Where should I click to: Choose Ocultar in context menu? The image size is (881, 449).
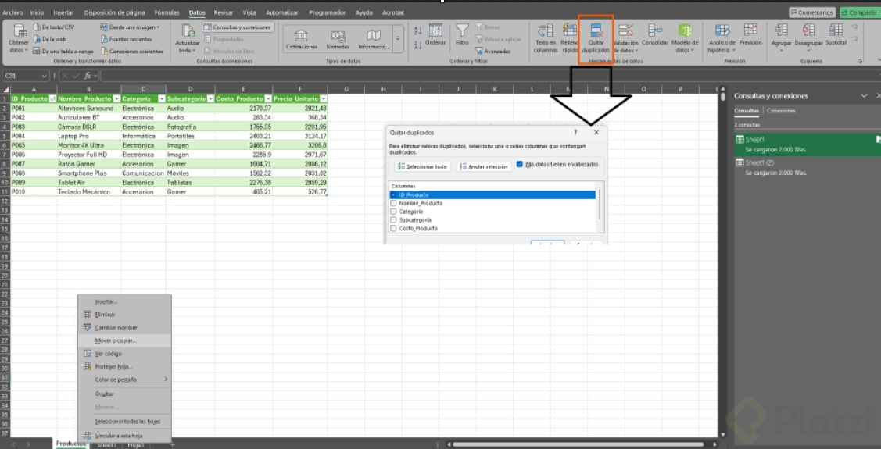[x=124, y=394]
